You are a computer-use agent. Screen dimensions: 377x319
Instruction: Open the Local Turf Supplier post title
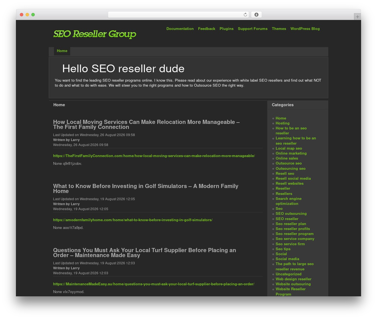click(145, 253)
